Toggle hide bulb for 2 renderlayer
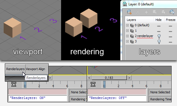This screenshot has width=177, height=106. (x=159, y=36)
